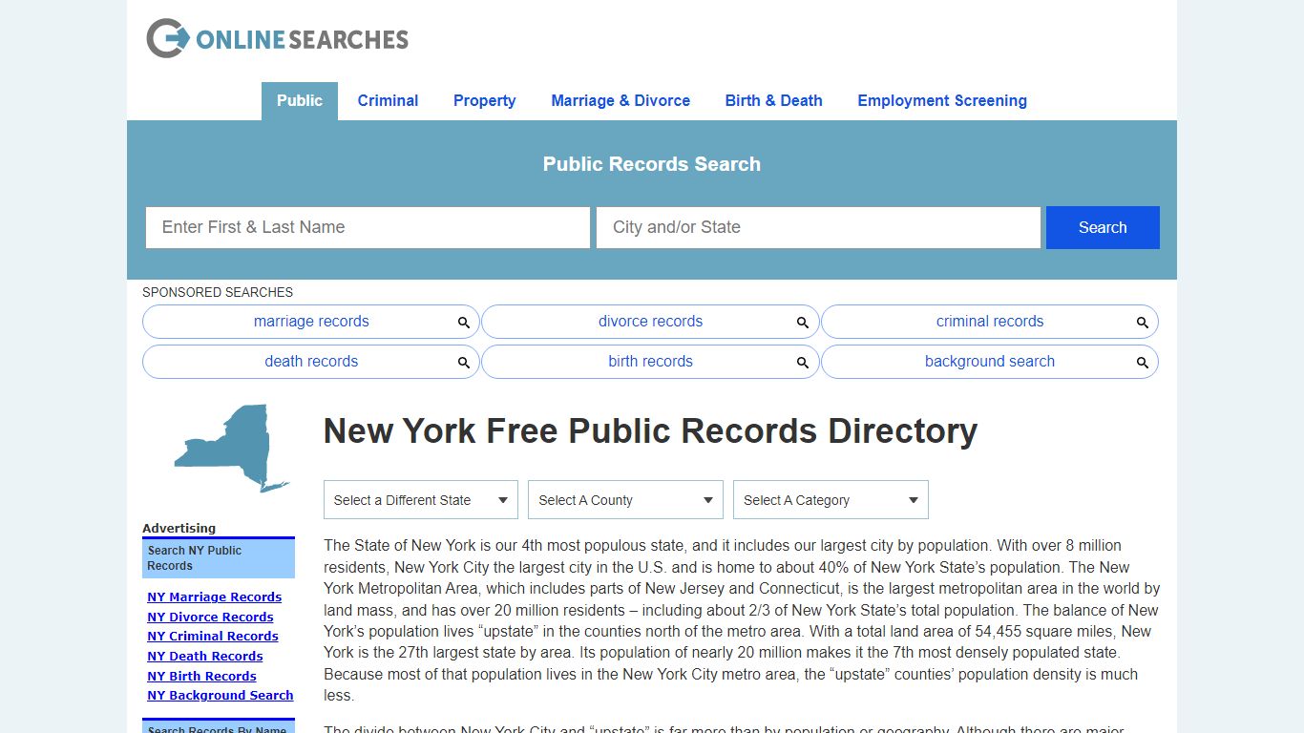The image size is (1304, 733).
Task: Click the Advertising label in sidebar
Action: (x=179, y=529)
